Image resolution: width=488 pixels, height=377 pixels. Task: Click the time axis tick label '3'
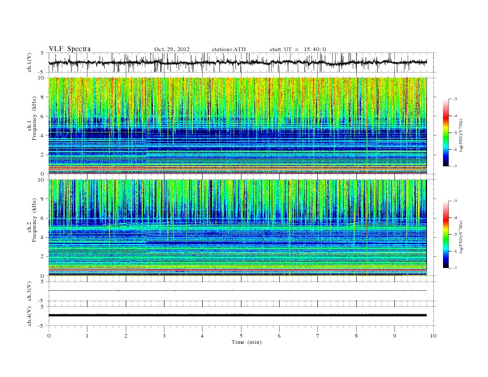164,336
